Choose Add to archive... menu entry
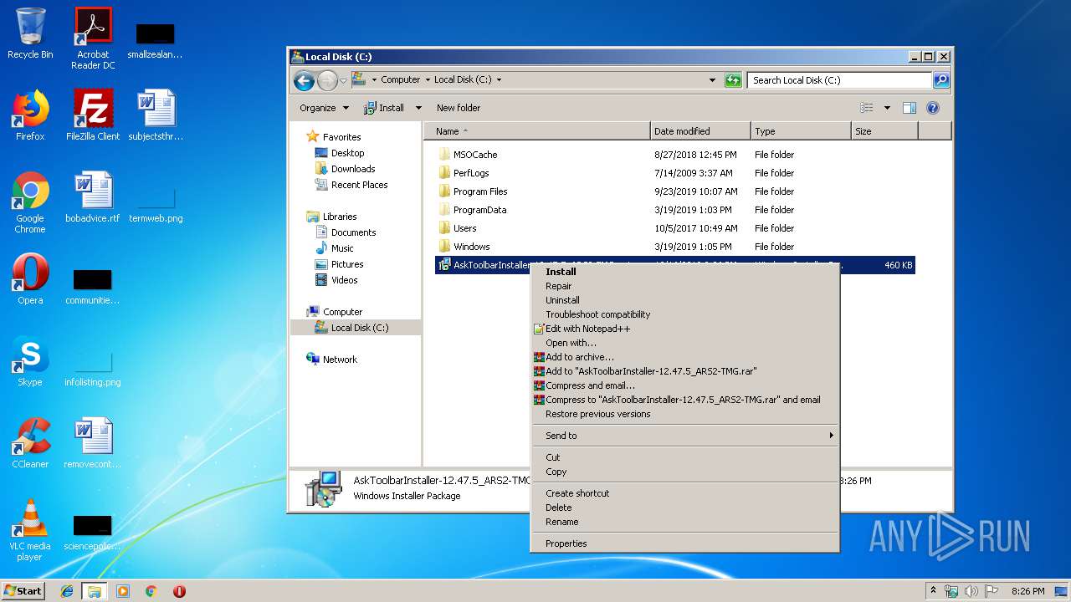 pyautogui.click(x=685, y=357)
